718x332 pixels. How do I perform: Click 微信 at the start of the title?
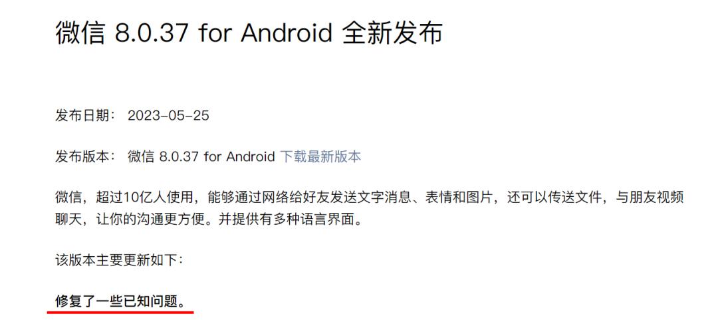(x=80, y=33)
